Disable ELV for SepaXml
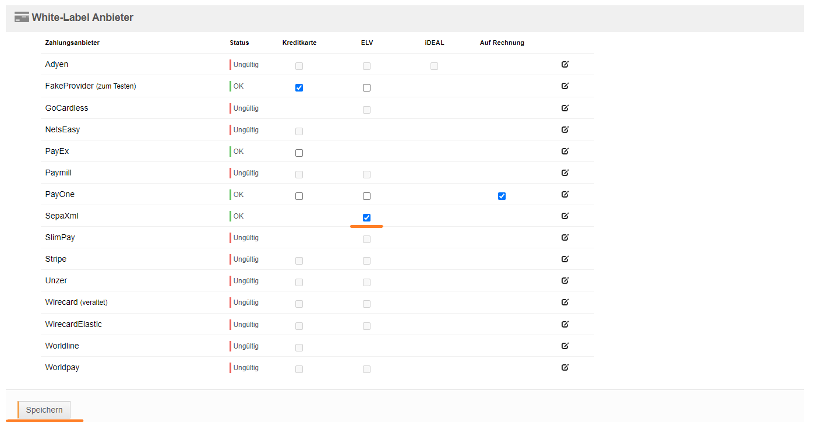 366,217
